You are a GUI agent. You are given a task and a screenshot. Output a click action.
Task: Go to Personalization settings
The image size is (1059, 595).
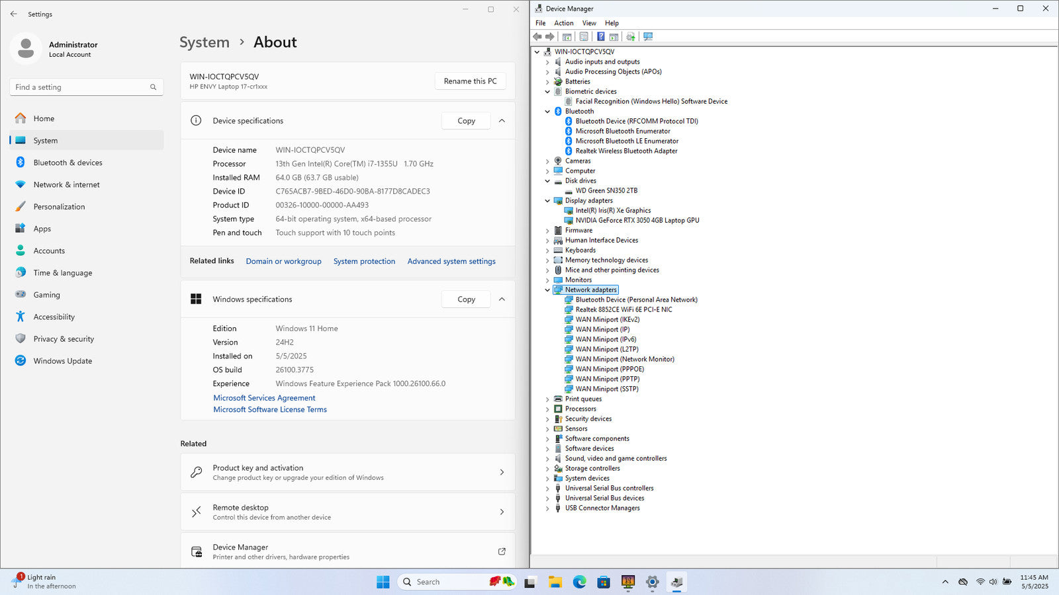[x=87, y=207]
